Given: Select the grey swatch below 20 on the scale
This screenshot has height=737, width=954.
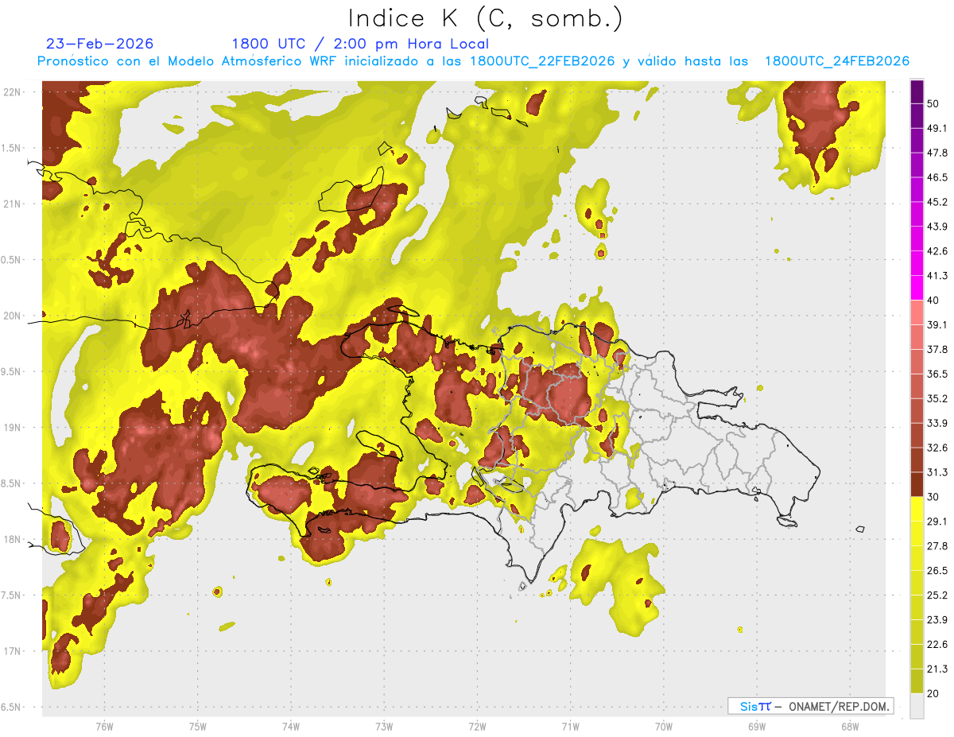Looking at the screenshot, I should tap(917, 706).
